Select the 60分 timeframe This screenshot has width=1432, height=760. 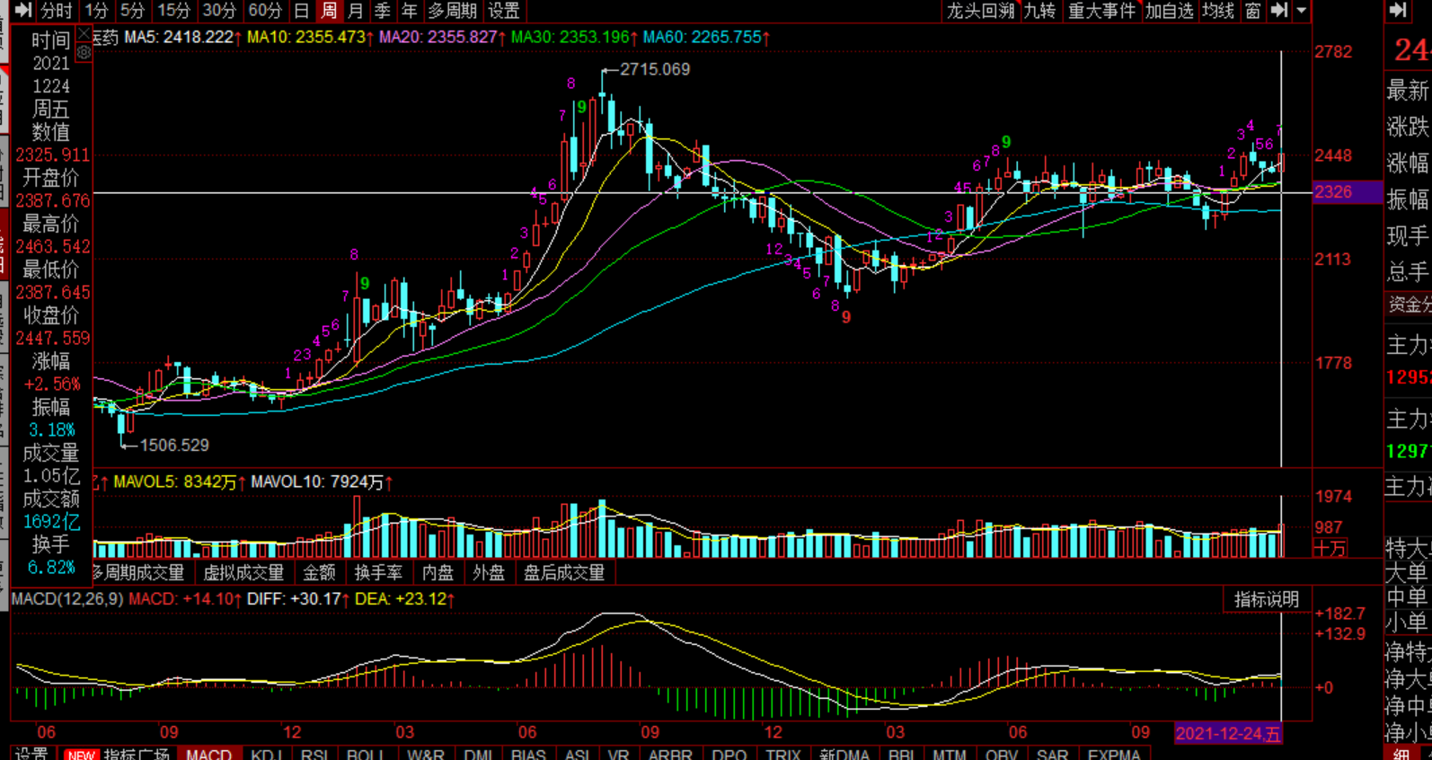click(264, 11)
